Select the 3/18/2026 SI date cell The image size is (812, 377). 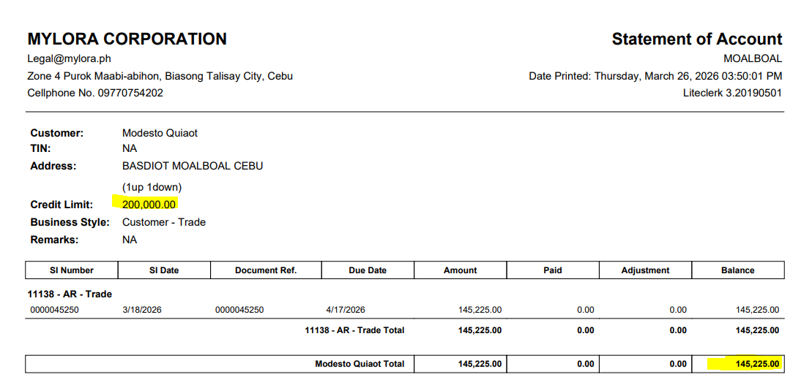click(x=142, y=310)
